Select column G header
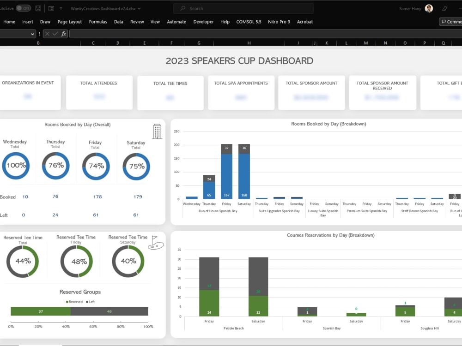Viewport: 462px width, 346px height. tap(199, 43)
